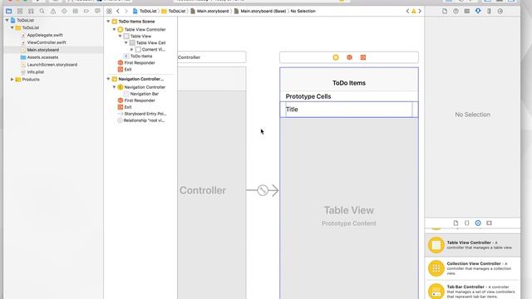Show the Identity inspector
This screenshot has height=299, width=532.
[467, 11]
